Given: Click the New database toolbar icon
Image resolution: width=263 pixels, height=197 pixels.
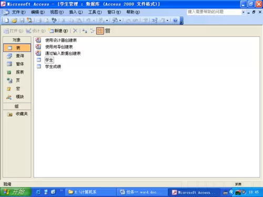Looking at the screenshot, I should tap(7, 20).
